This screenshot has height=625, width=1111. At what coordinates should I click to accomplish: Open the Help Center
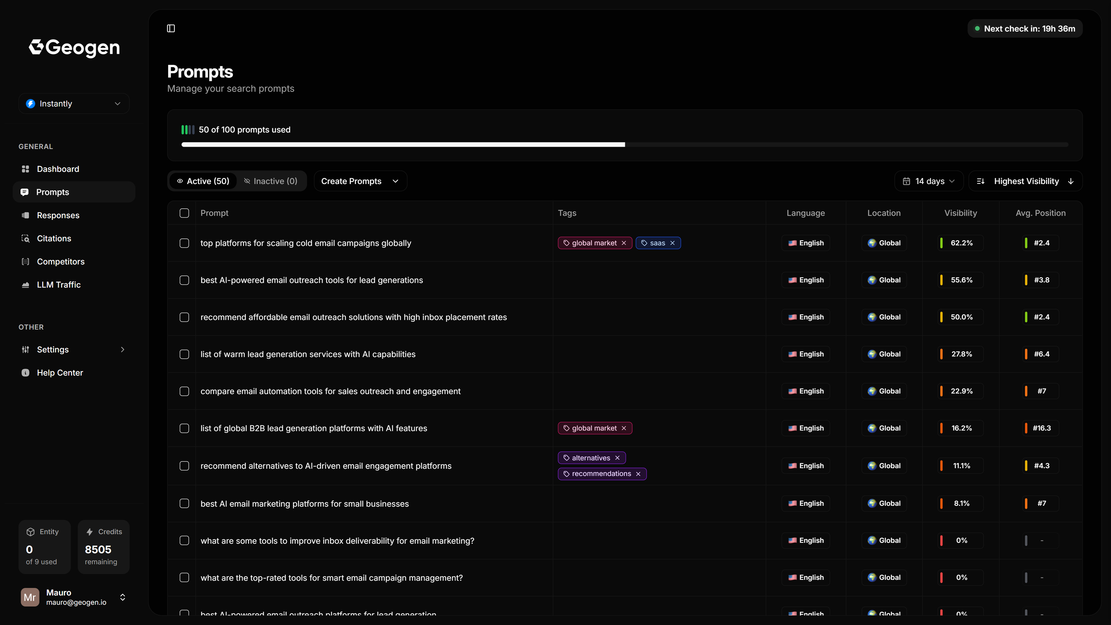point(60,372)
